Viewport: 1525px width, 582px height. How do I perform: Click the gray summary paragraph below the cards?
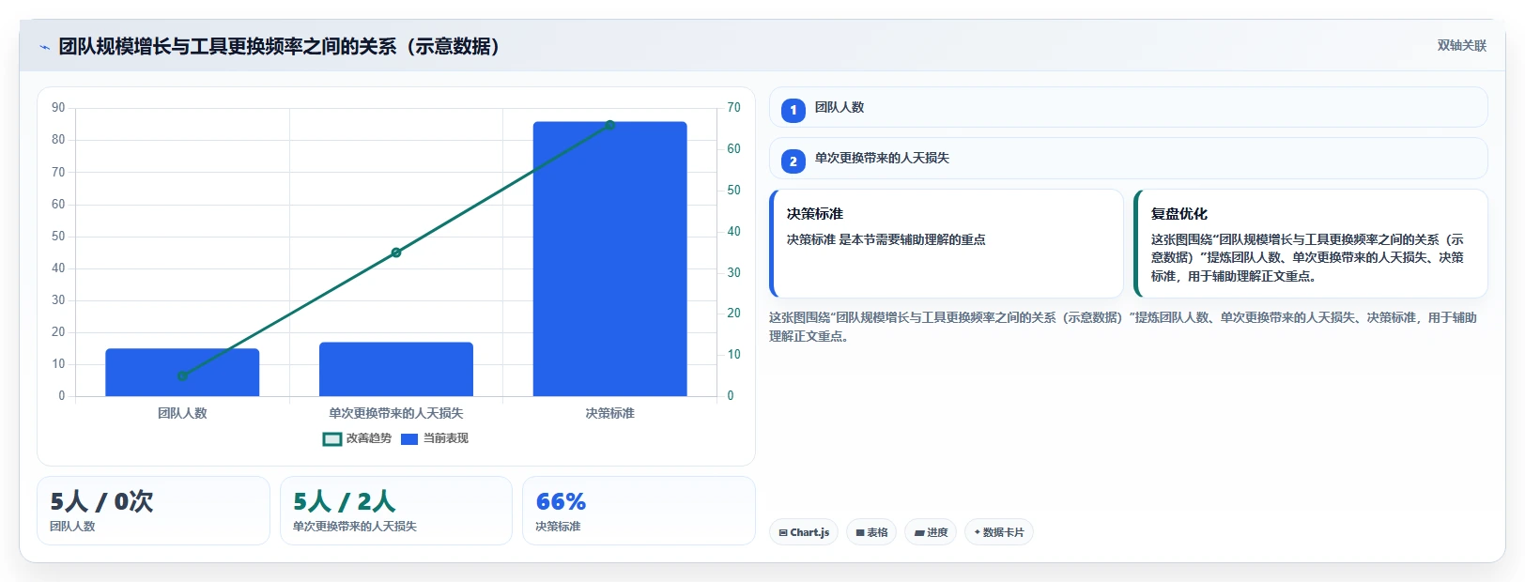click(x=1123, y=327)
